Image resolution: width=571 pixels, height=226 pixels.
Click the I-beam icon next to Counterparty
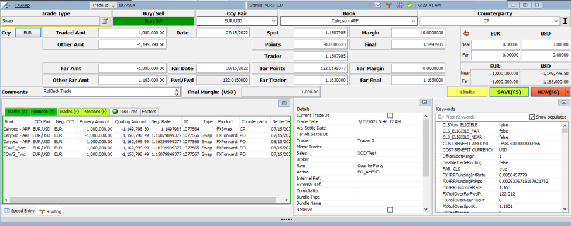coord(565,20)
